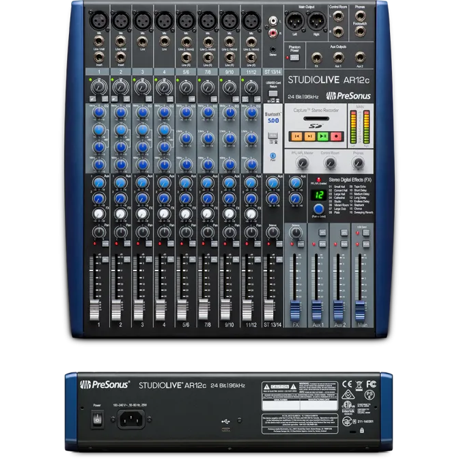The height and width of the screenshot is (459, 459).
Task: Mute the ST 13/14 channel
Action: [279, 244]
